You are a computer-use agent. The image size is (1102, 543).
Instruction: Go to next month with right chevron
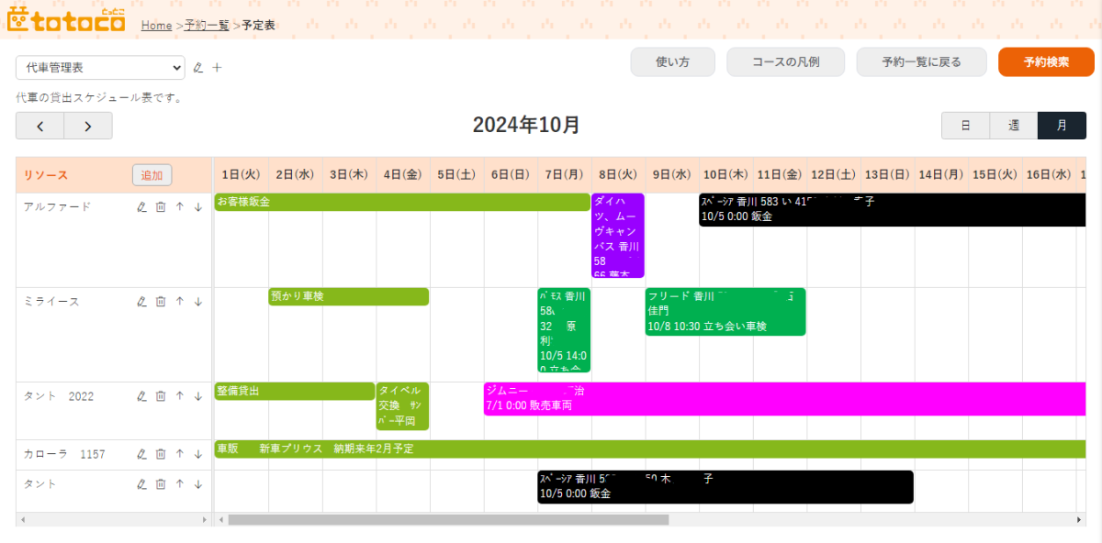click(x=88, y=126)
